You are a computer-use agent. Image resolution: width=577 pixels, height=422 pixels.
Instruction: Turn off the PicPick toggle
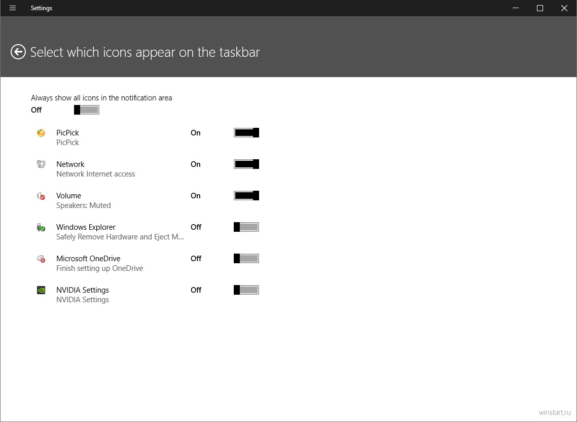tap(246, 132)
